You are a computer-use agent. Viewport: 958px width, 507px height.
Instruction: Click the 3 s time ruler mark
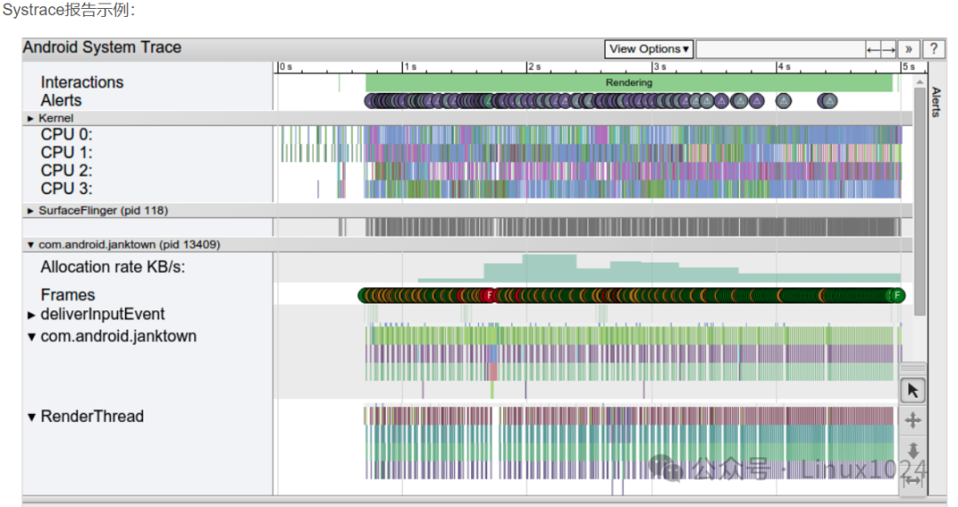[659, 66]
